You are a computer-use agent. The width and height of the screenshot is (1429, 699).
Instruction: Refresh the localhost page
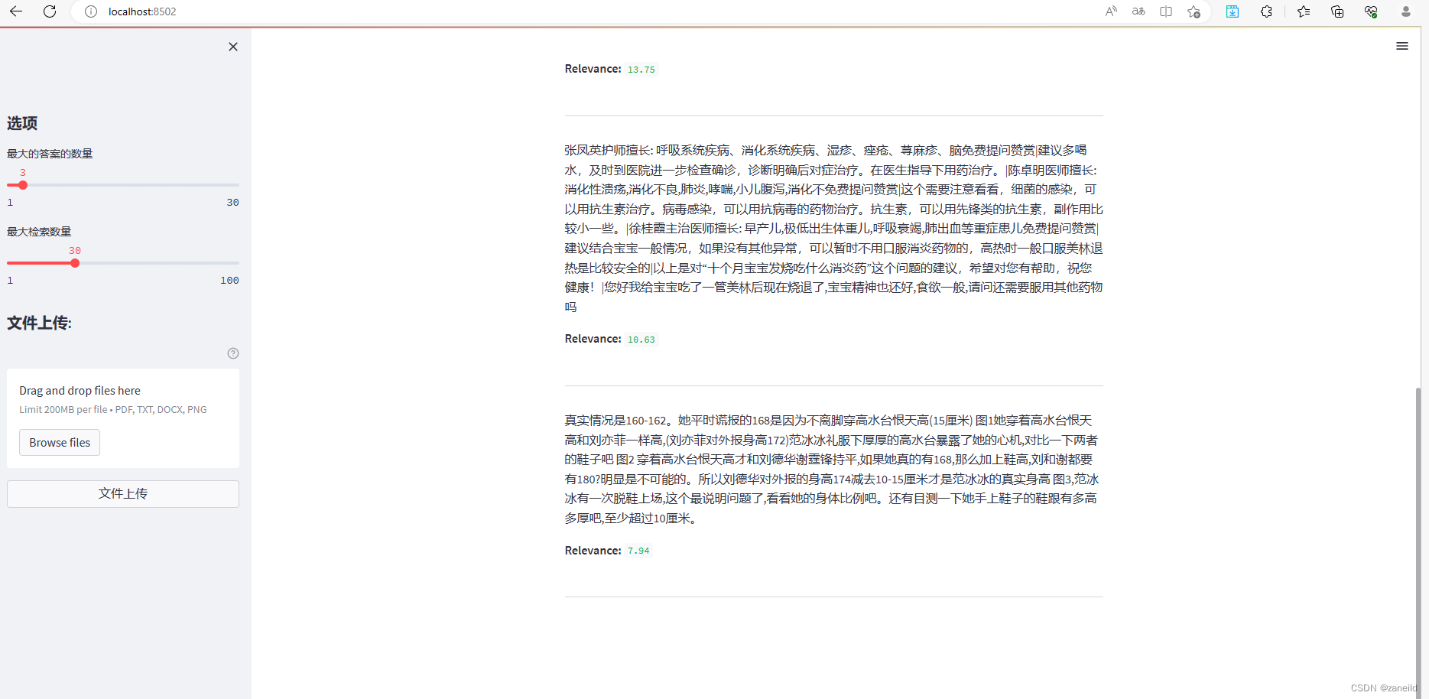tap(50, 11)
